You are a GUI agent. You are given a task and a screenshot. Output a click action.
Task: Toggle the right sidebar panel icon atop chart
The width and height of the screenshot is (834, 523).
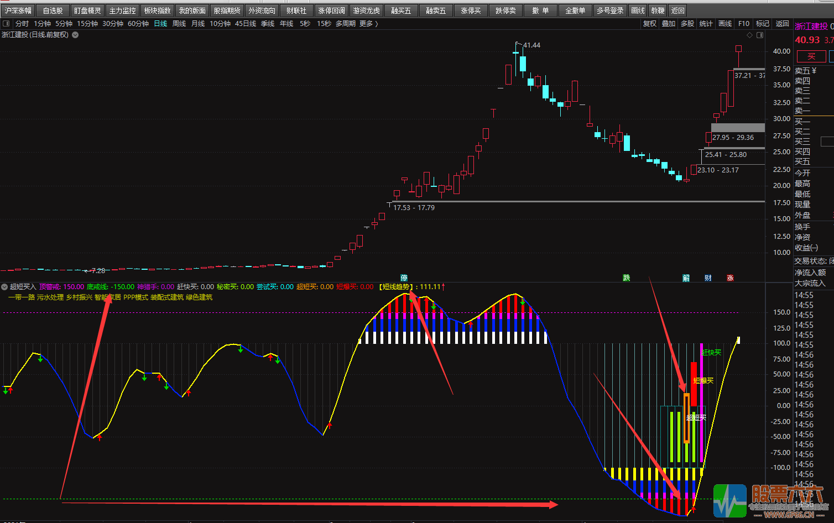point(760,35)
